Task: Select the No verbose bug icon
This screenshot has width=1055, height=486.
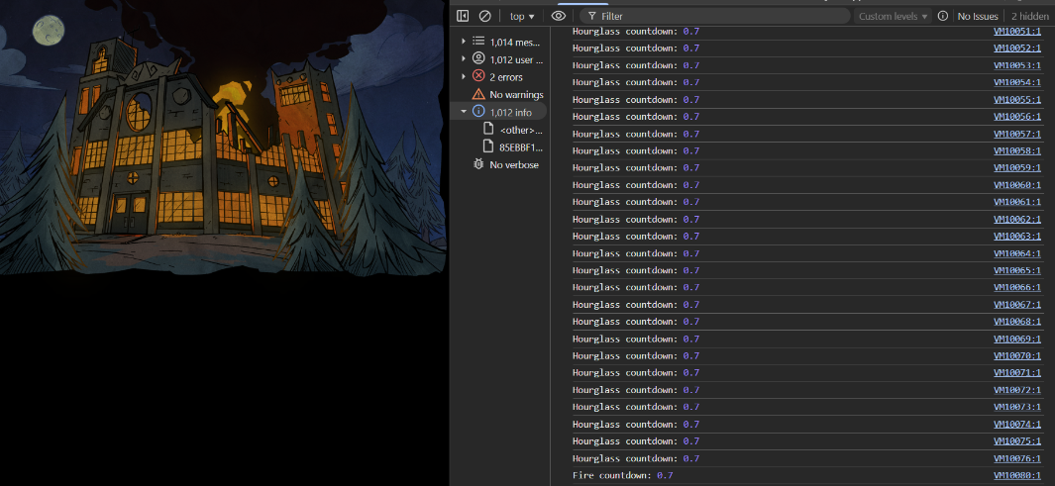Action: coord(478,164)
